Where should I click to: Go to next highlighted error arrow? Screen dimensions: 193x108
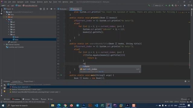(189, 12)
